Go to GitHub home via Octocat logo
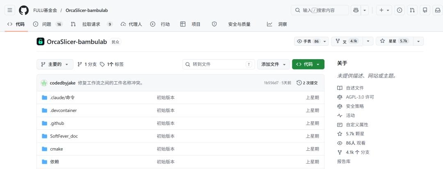443x169 pixels. 24,10
